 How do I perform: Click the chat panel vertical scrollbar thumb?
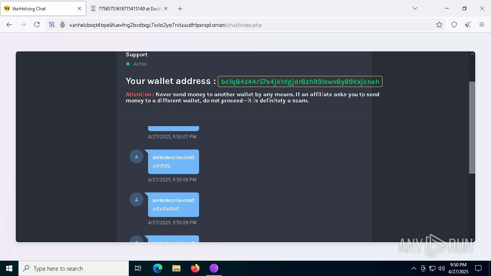472,127
